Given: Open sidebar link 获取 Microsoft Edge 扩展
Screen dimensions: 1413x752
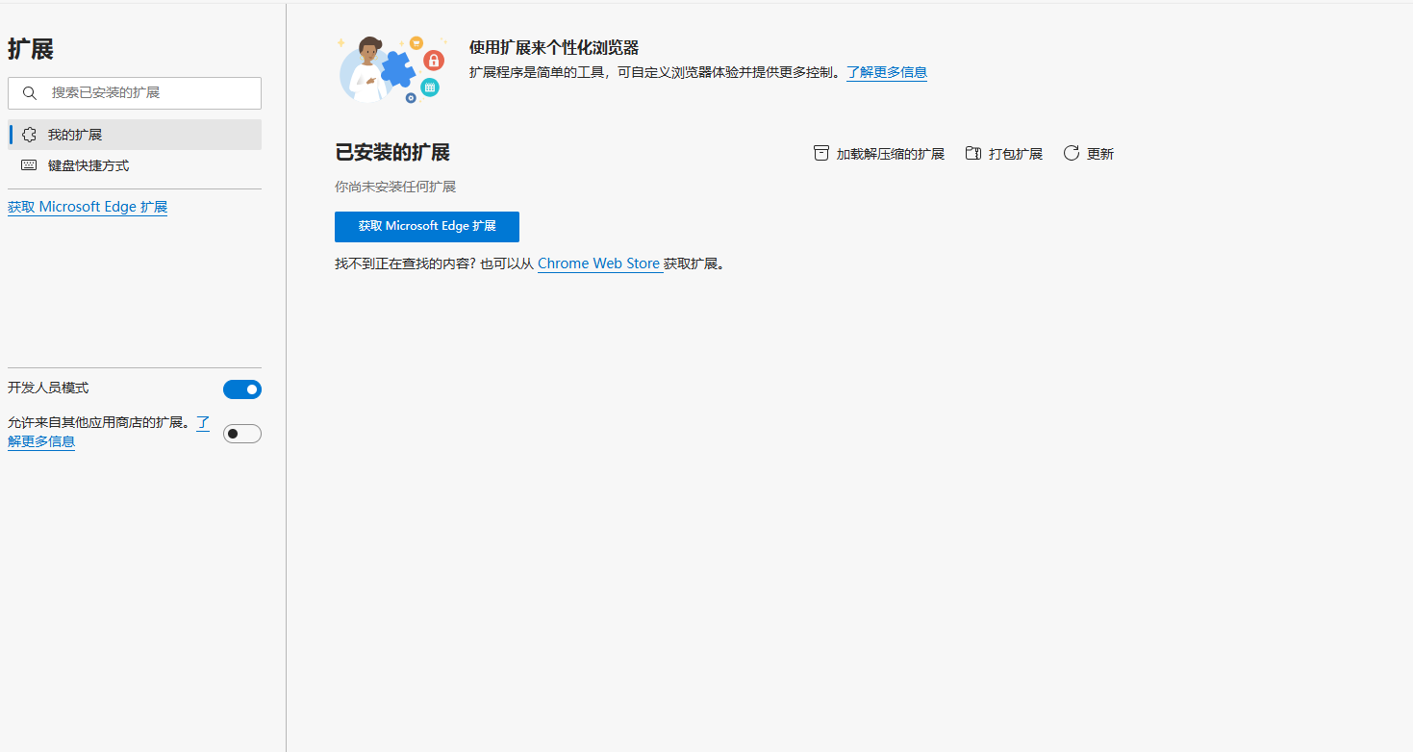Looking at the screenshot, I should click(x=88, y=207).
